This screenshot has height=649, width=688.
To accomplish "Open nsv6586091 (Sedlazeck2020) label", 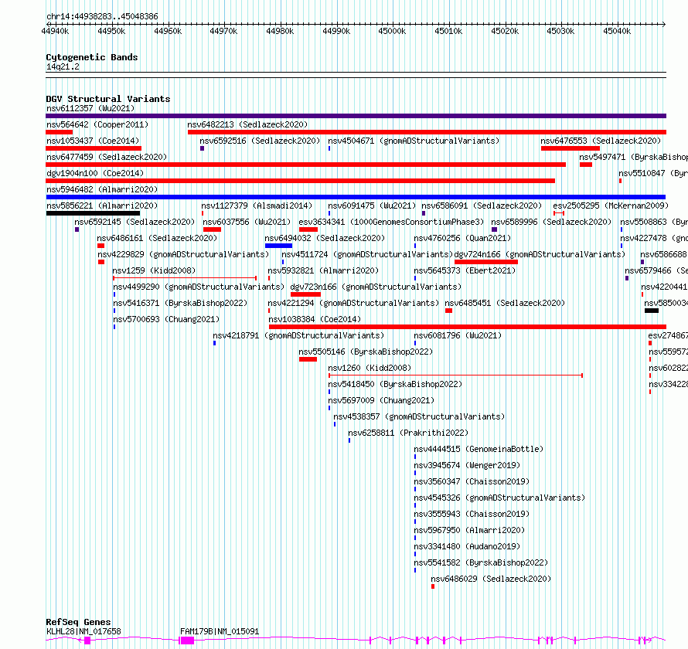I will click(x=482, y=206).
